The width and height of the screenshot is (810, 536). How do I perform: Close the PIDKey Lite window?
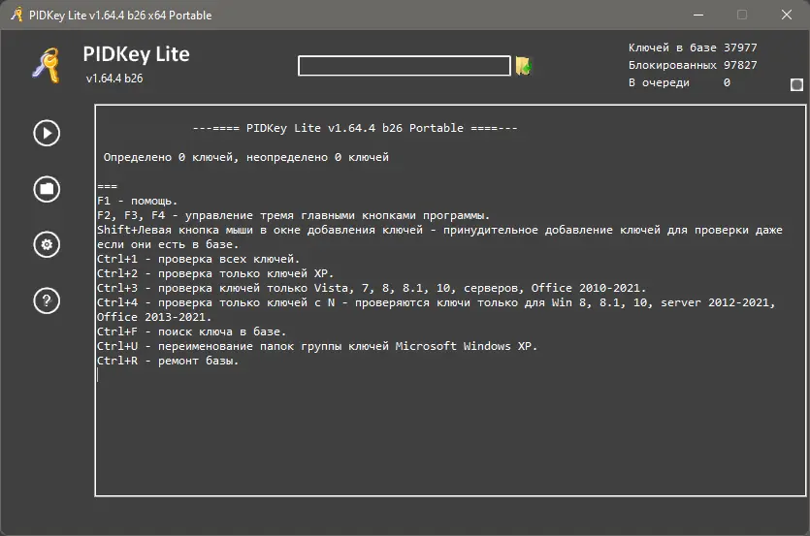pyautogui.click(x=787, y=15)
